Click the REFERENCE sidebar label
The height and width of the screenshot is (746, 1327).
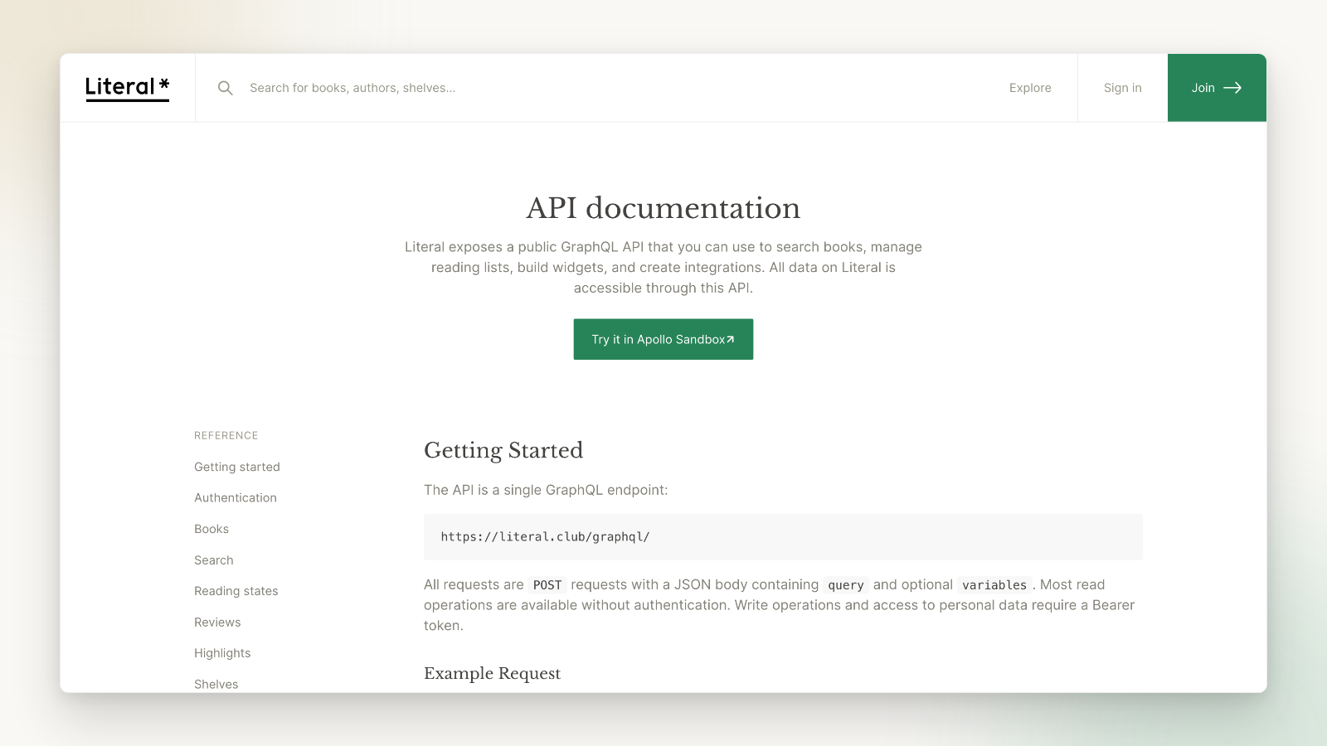(226, 435)
